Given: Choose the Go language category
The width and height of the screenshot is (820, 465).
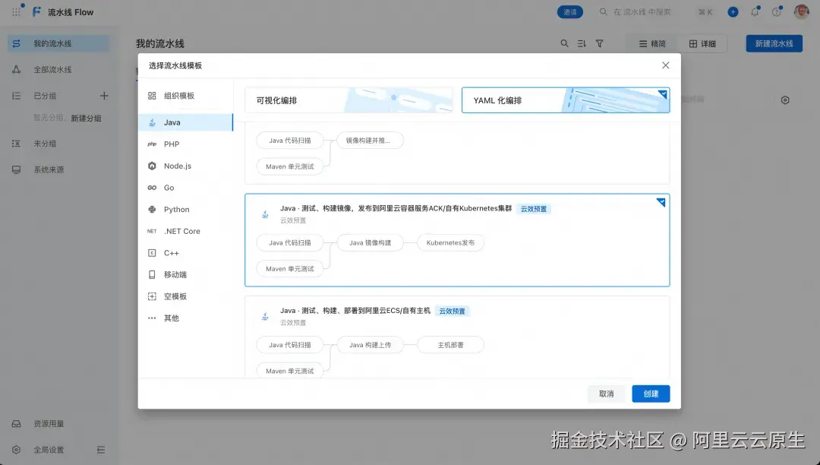Looking at the screenshot, I should (174, 188).
